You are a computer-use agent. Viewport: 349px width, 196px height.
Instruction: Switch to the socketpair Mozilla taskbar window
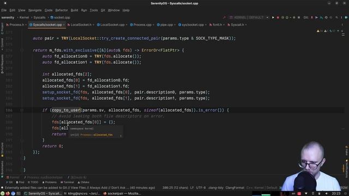[x=122, y=194]
